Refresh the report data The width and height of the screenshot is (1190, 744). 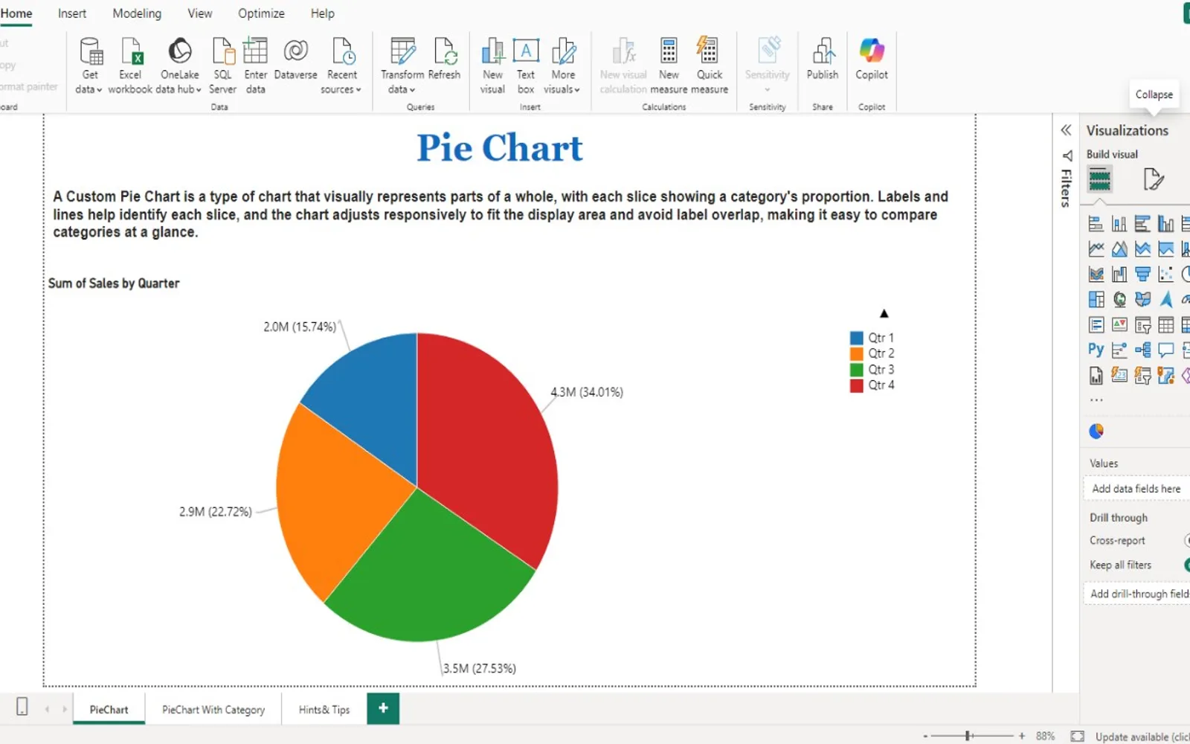point(445,60)
